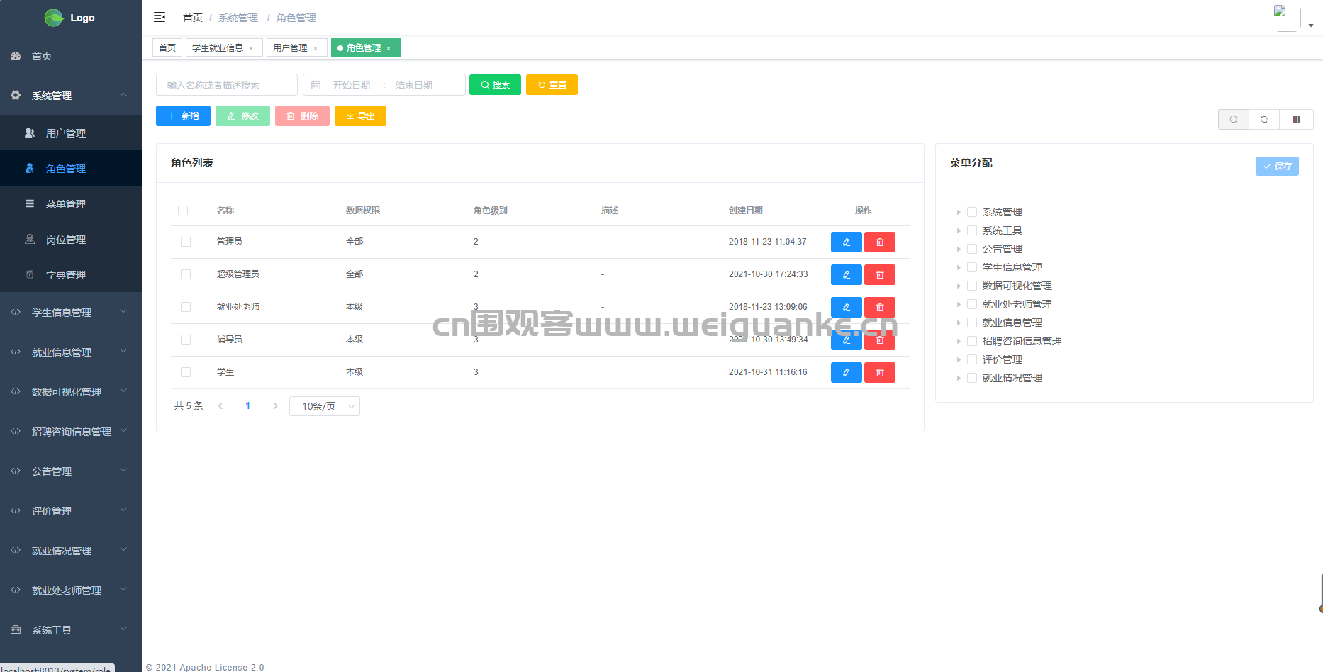Delete the 超级管理员 role row
The image size is (1323, 672).
[x=879, y=275]
